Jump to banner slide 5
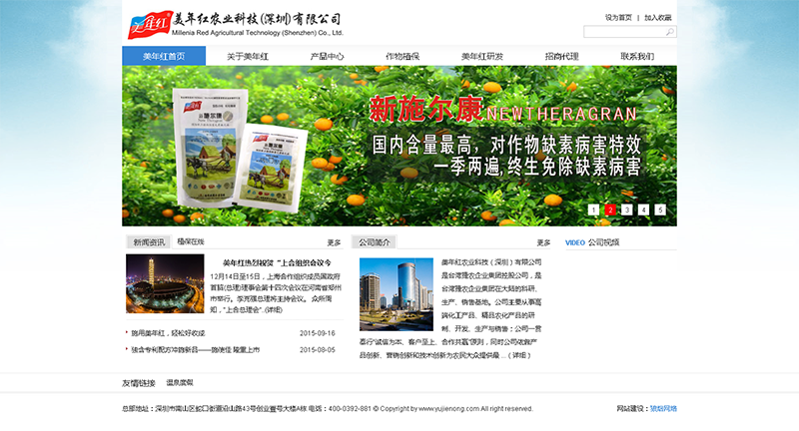The height and width of the screenshot is (431, 799). click(x=660, y=210)
